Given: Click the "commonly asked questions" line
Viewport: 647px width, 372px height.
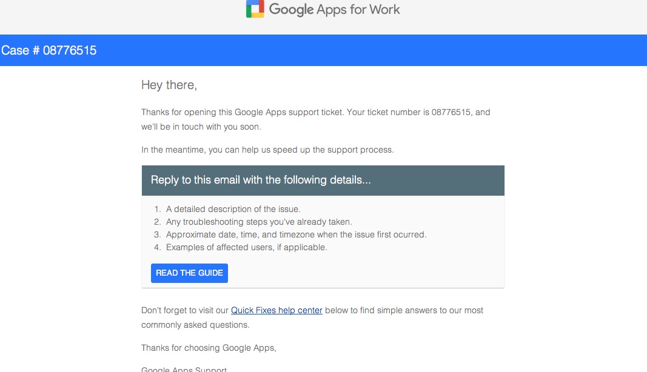Looking at the screenshot, I should point(195,325).
